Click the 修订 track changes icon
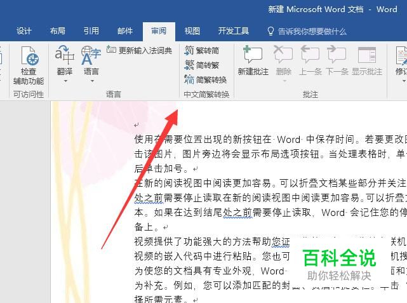407x303 pixels. tap(401, 55)
